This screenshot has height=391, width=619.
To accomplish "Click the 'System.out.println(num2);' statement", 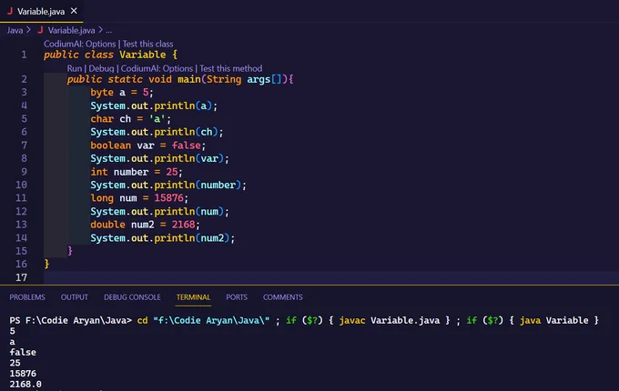I will click(163, 238).
